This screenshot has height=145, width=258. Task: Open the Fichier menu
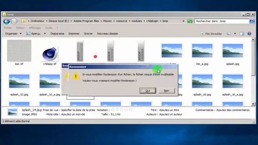tap(8, 28)
